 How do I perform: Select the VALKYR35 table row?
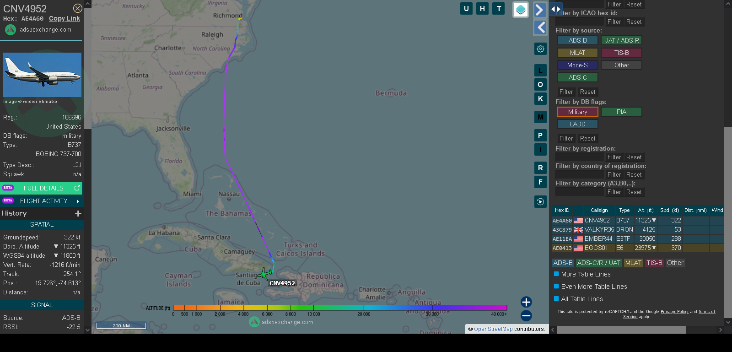(x=638, y=229)
